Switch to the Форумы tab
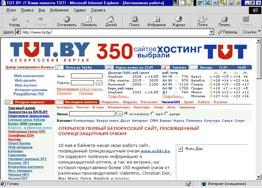The image size is (262, 188). pos(130,102)
